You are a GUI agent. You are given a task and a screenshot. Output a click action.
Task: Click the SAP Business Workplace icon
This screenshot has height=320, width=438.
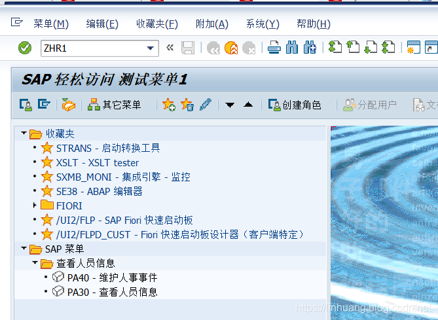pos(69,105)
